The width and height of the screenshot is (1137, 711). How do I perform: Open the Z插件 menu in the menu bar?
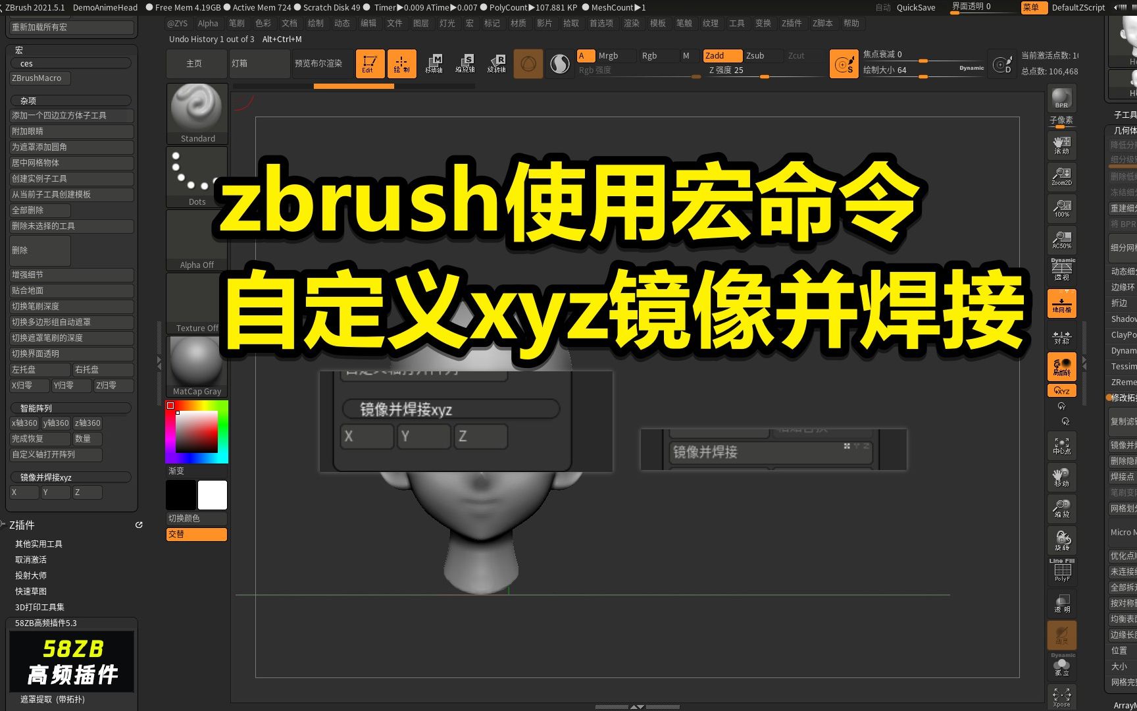[x=791, y=23]
